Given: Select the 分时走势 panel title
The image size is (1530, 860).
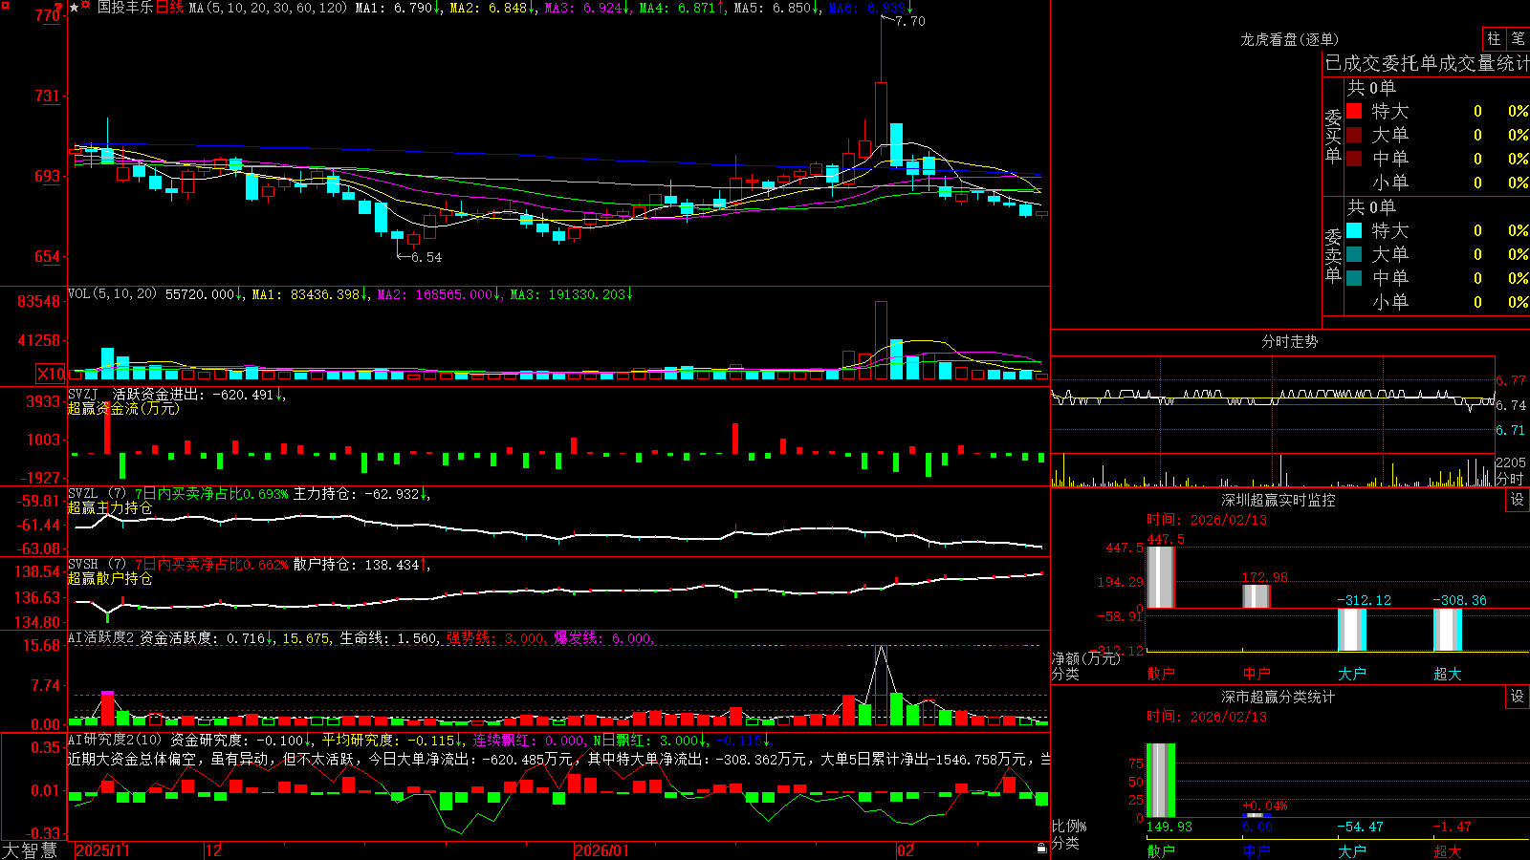Looking at the screenshot, I should 1289,341.
